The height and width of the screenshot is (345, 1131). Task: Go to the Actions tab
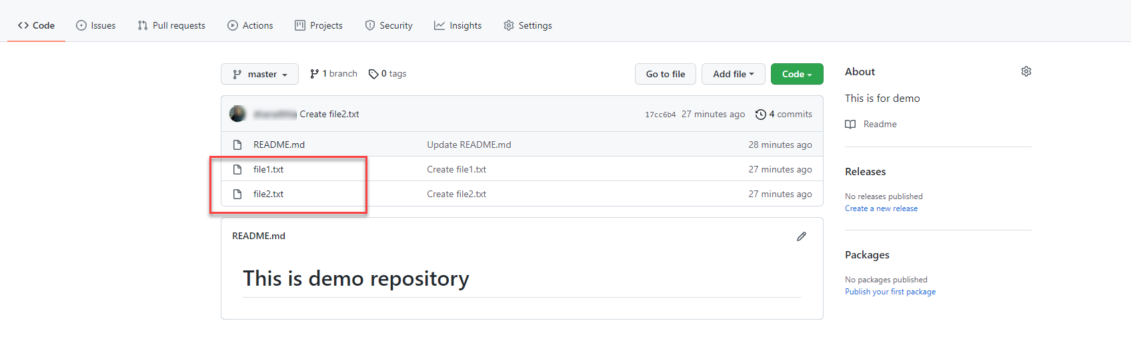pyautogui.click(x=250, y=25)
